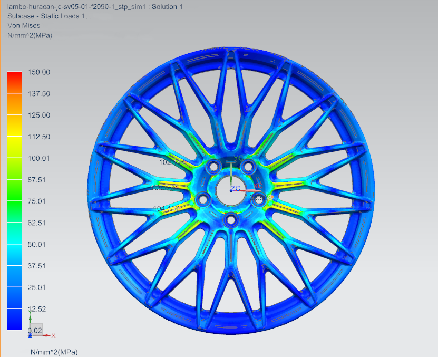Screen dimensions: 438x357
Task: Click the Subcase - Static Loads 1 label
Action: (x=42, y=16)
